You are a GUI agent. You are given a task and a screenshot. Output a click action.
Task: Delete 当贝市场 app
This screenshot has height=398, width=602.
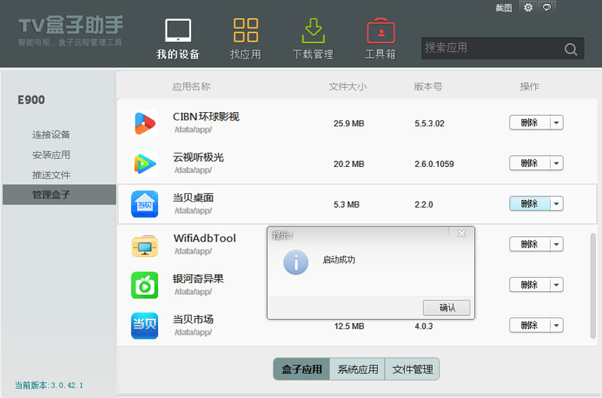coord(530,326)
